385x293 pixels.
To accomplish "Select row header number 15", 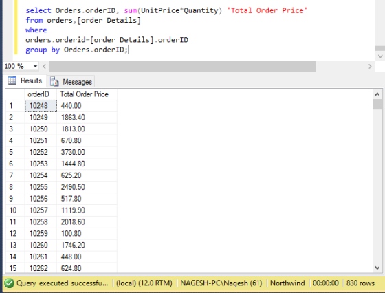I will coord(15,268).
